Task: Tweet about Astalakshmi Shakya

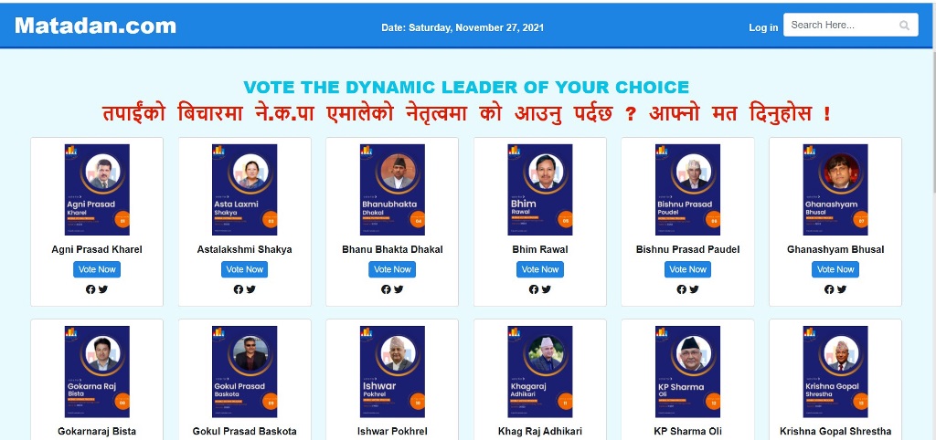Action: pyautogui.click(x=251, y=289)
